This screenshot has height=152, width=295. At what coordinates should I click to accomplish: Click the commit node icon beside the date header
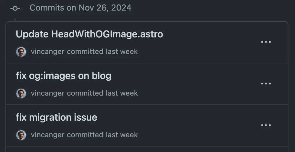15,8
